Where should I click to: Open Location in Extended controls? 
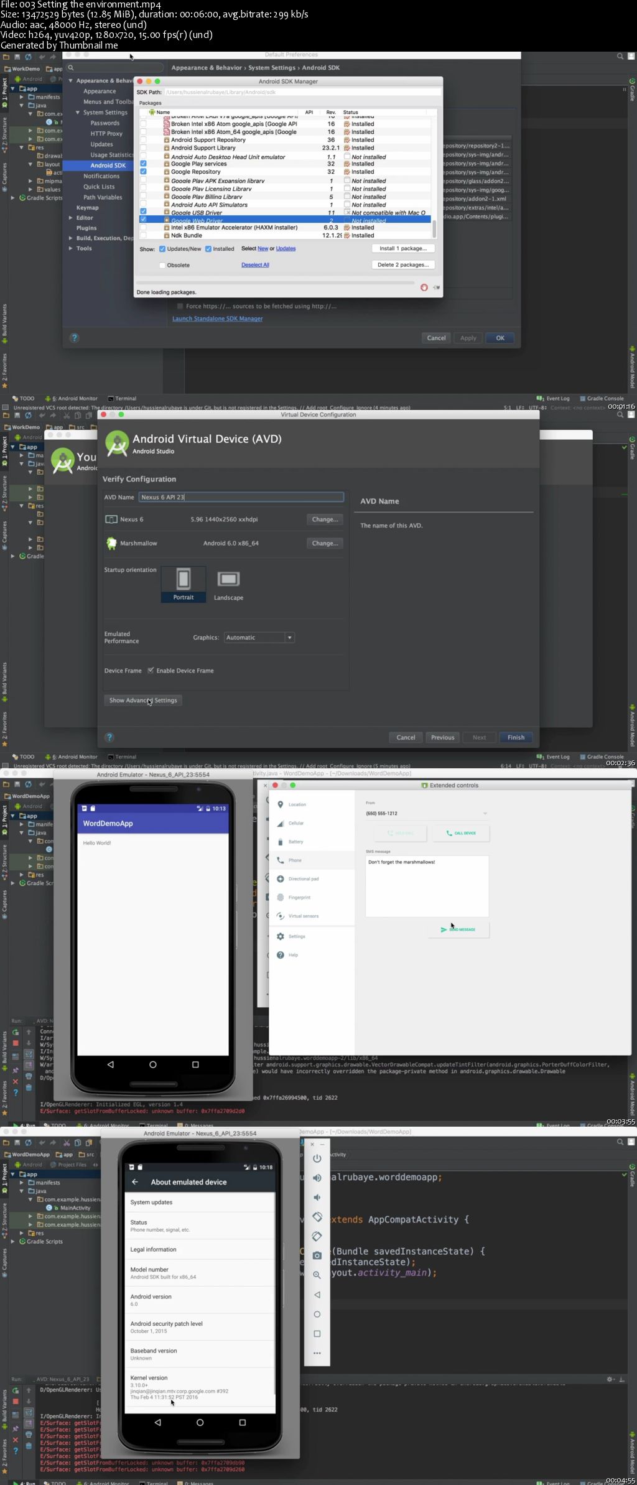click(312, 804)
